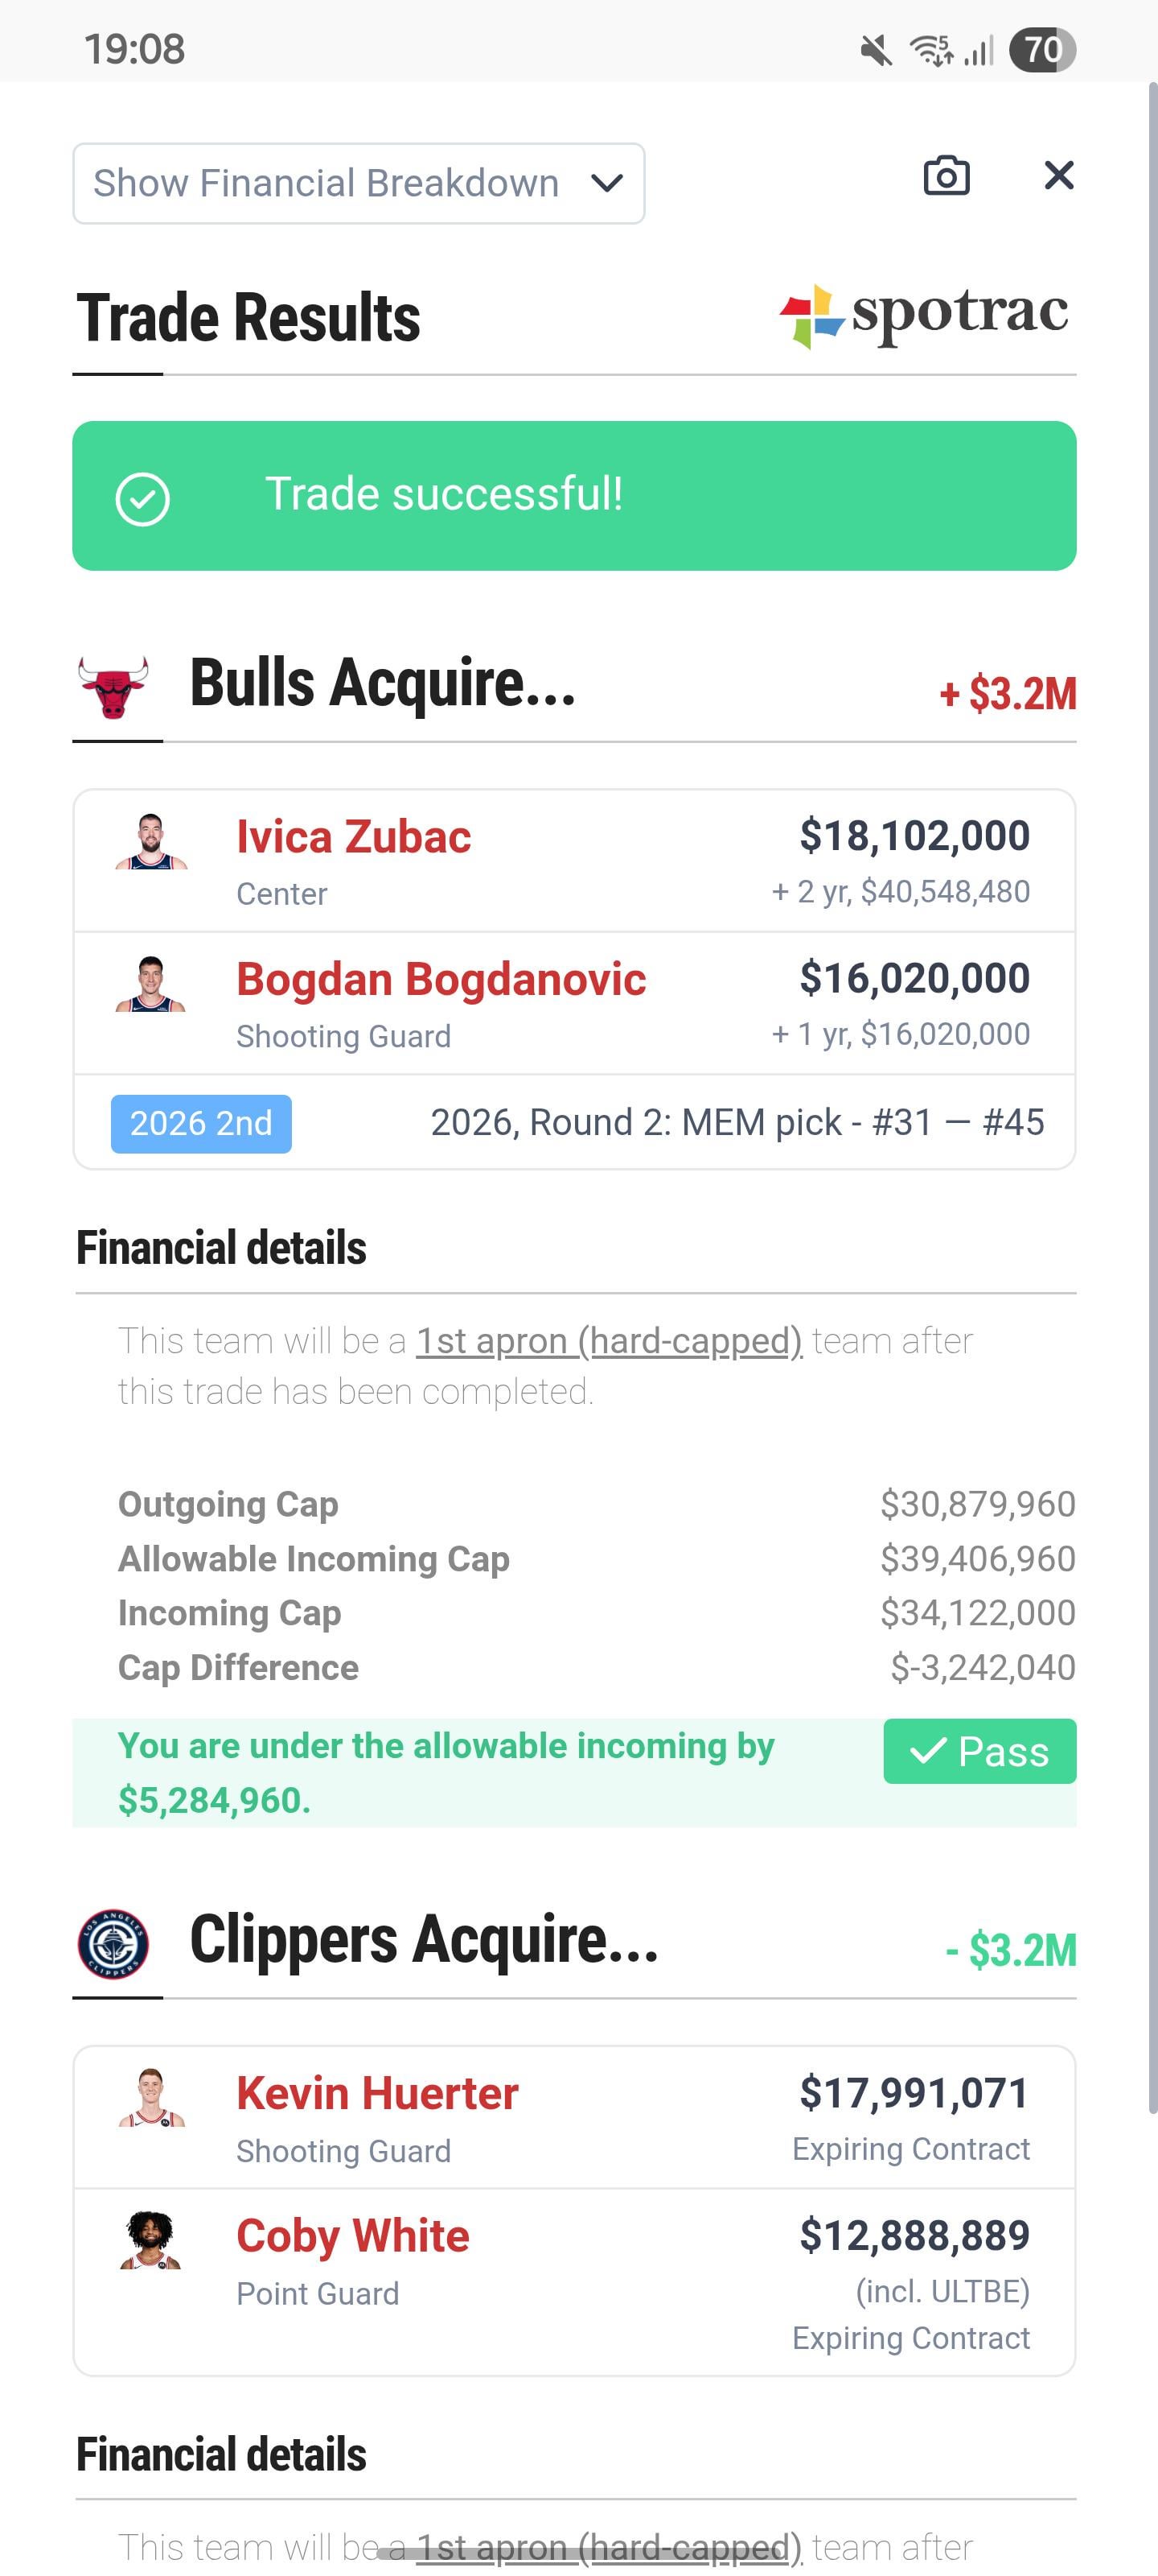Tap the dropdown chevron arrow
This screenshot has height=2576, width=1158.
coord(606,184)
